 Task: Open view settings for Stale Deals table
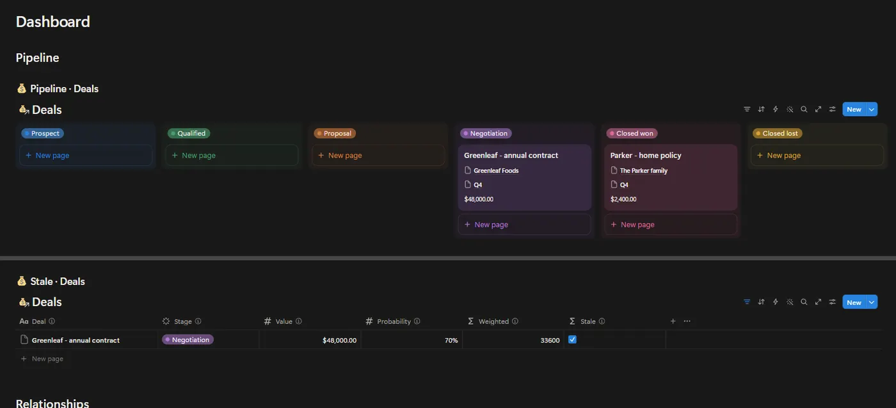(x=832, y=302)
